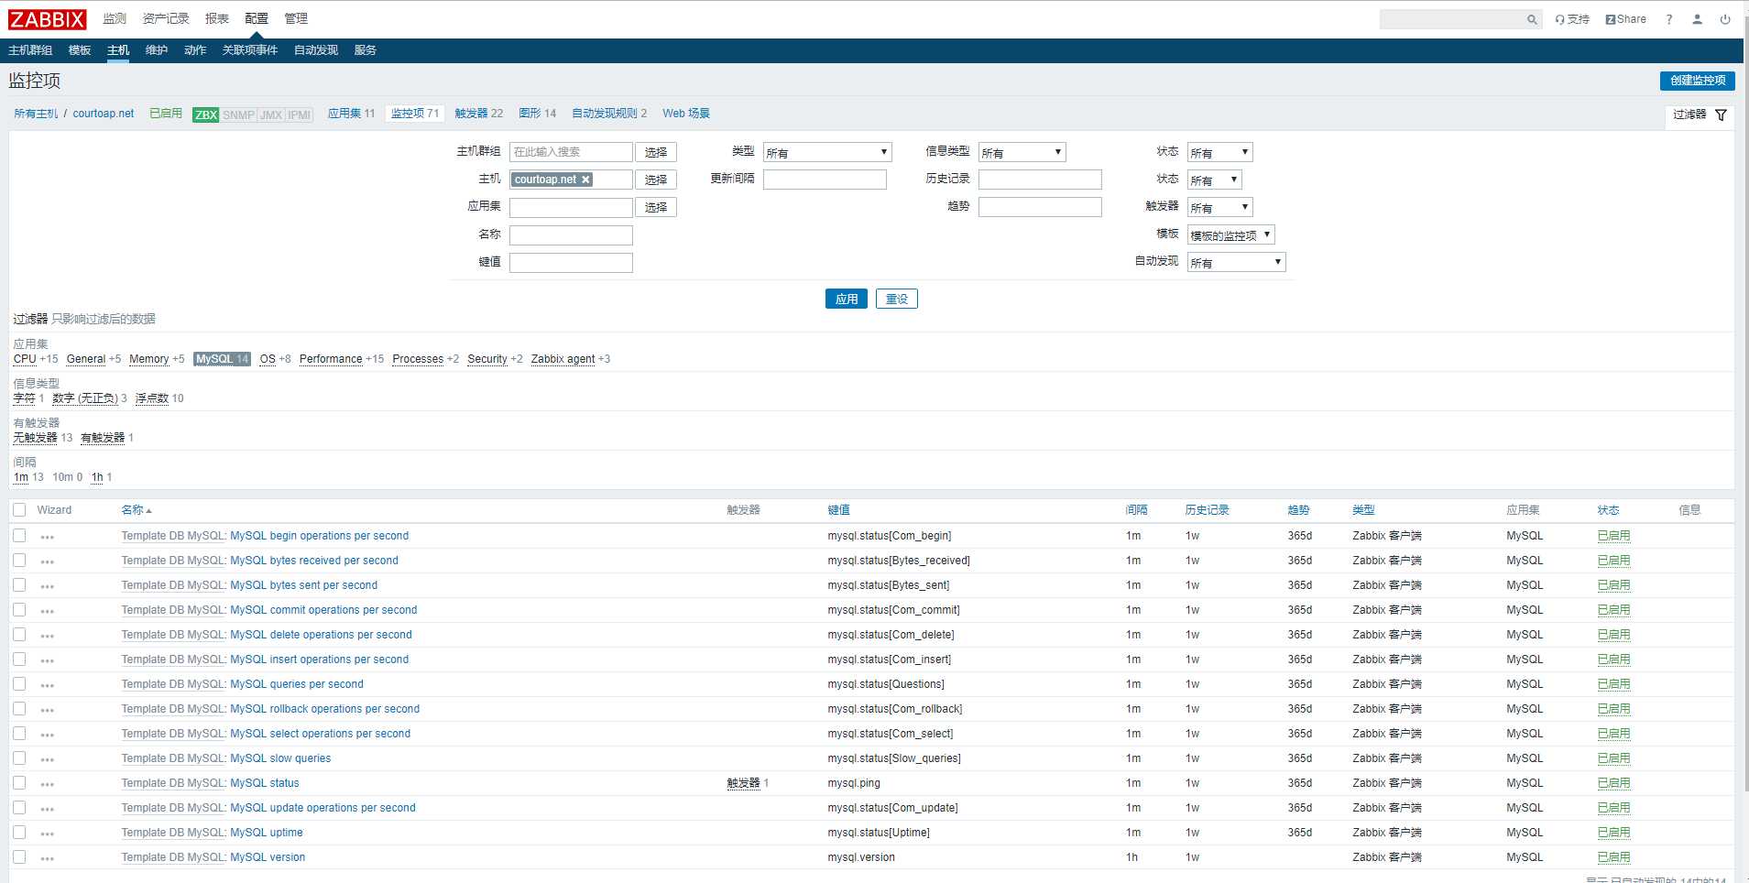Screen dimensions: 1749x883
Task: Click the Zabbix logo
Action: point(47,19)
